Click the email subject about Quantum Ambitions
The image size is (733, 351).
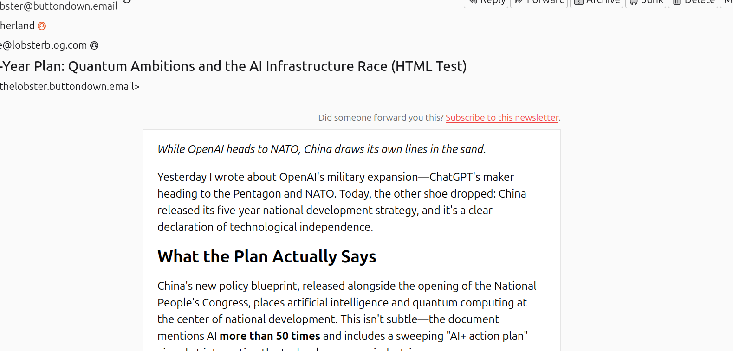click(x=234, y=66)
